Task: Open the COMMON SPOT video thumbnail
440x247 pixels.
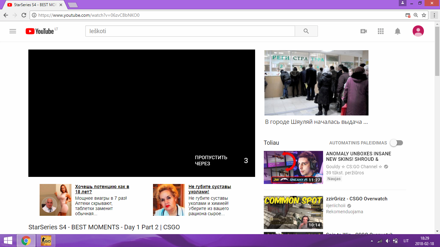Action: pyautogui.click(x=293, y=213)
